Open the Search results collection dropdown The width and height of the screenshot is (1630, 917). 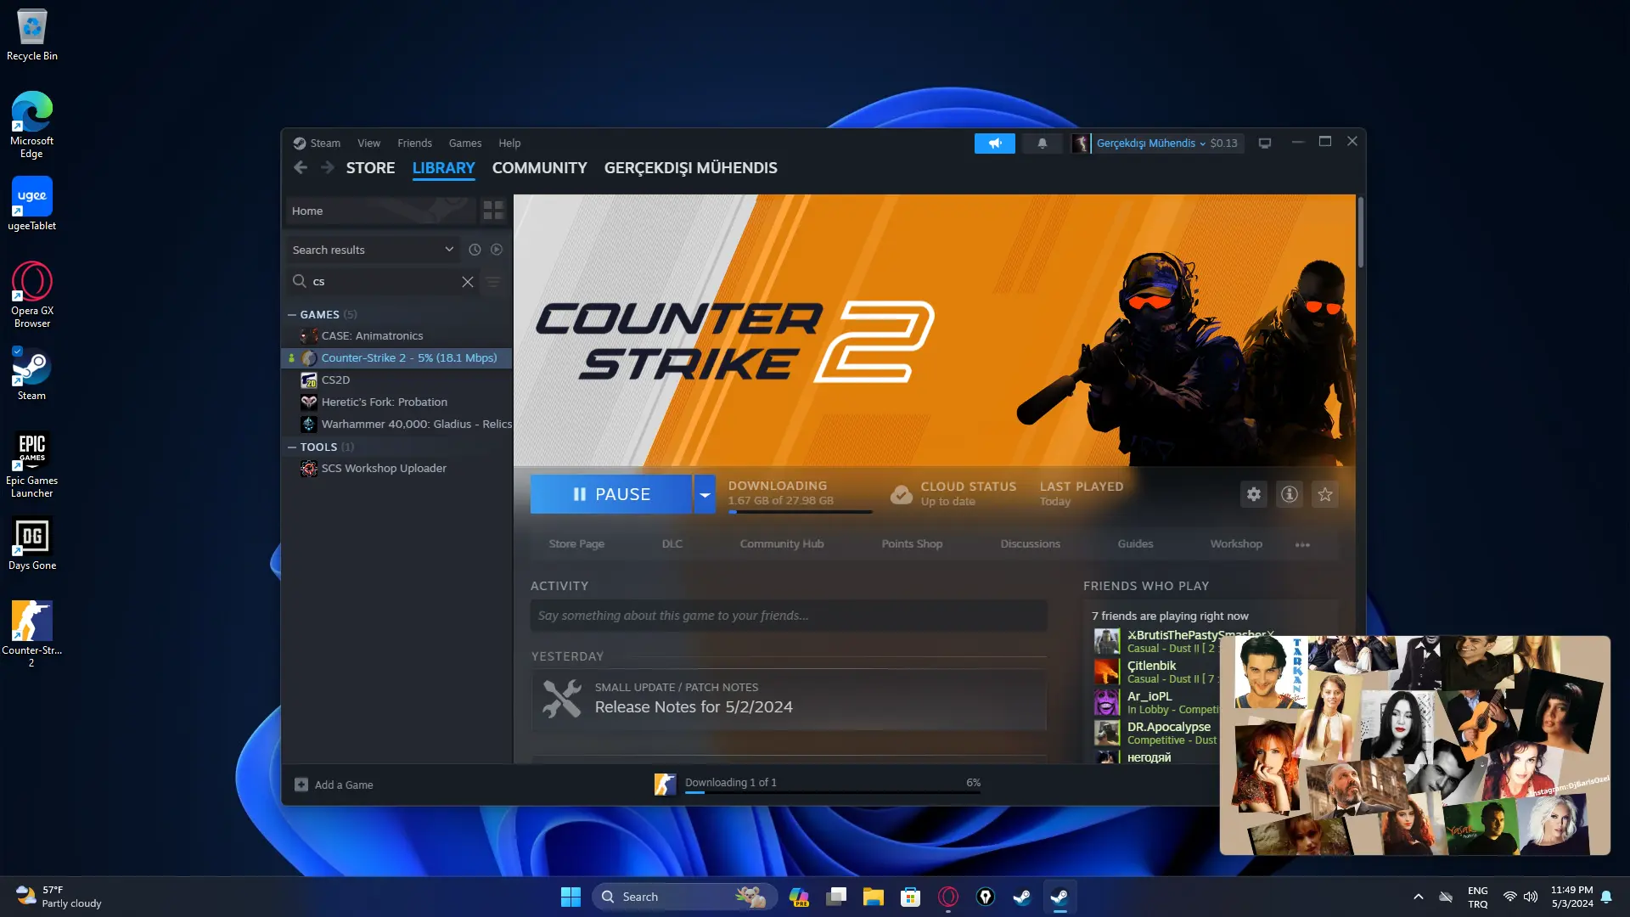[x=373, y=250]
